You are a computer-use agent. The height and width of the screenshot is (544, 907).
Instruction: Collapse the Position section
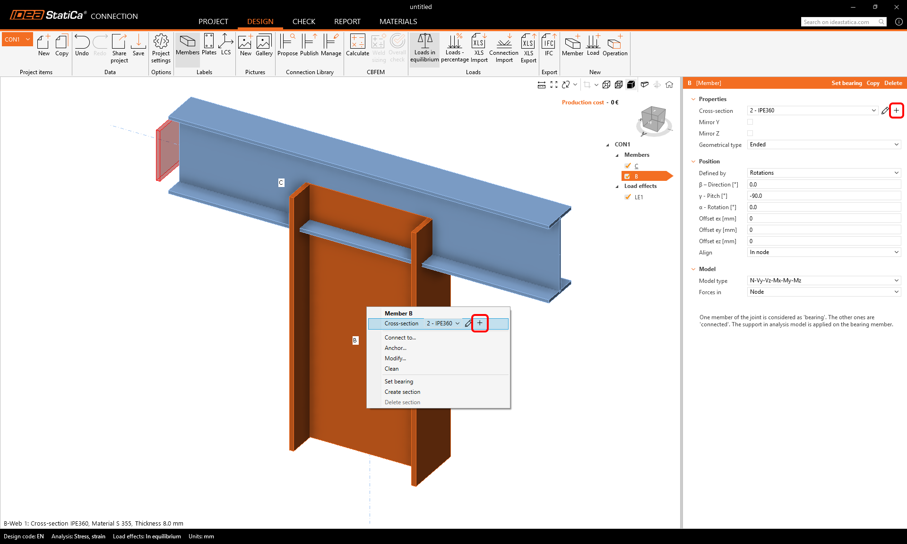pyautogui.click(x=693, y=161)
